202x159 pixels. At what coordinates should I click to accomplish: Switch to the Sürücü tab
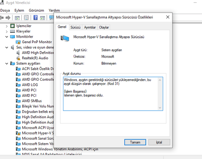(76, 27)
